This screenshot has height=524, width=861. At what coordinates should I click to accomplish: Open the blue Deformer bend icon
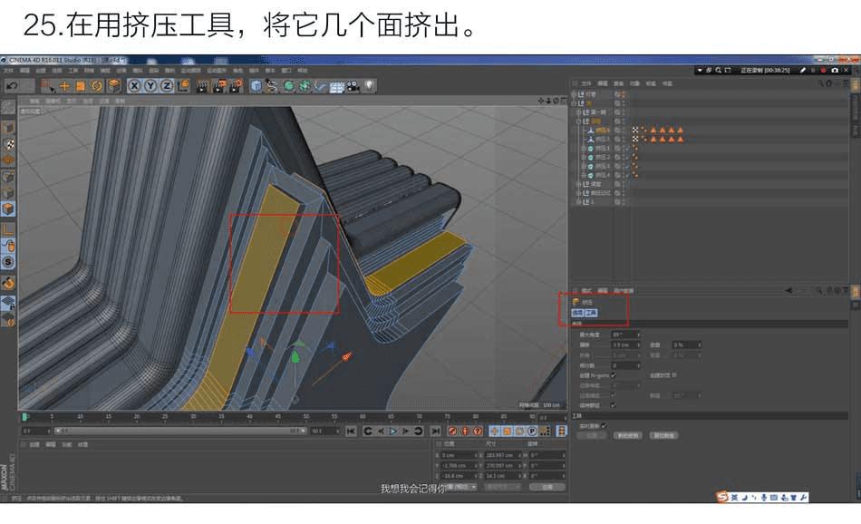[321, 86]
